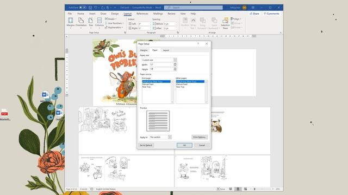Expand the Align dropdown
The height and width of the screenshot is (195, 348).
(236, 19)
